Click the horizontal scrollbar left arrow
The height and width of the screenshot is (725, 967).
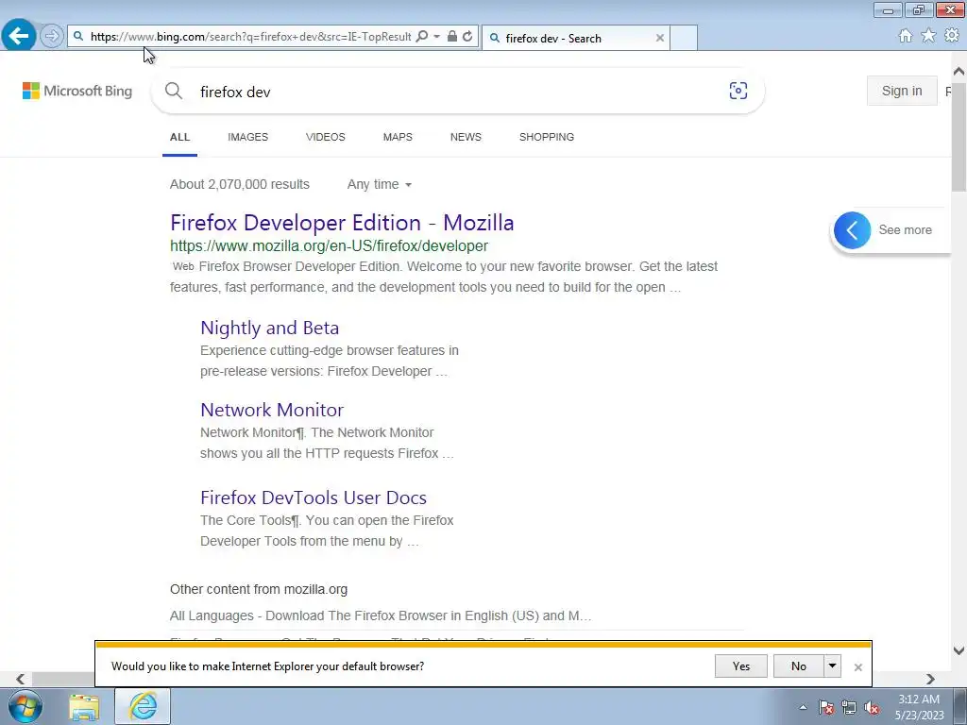[x=21, y=679]
